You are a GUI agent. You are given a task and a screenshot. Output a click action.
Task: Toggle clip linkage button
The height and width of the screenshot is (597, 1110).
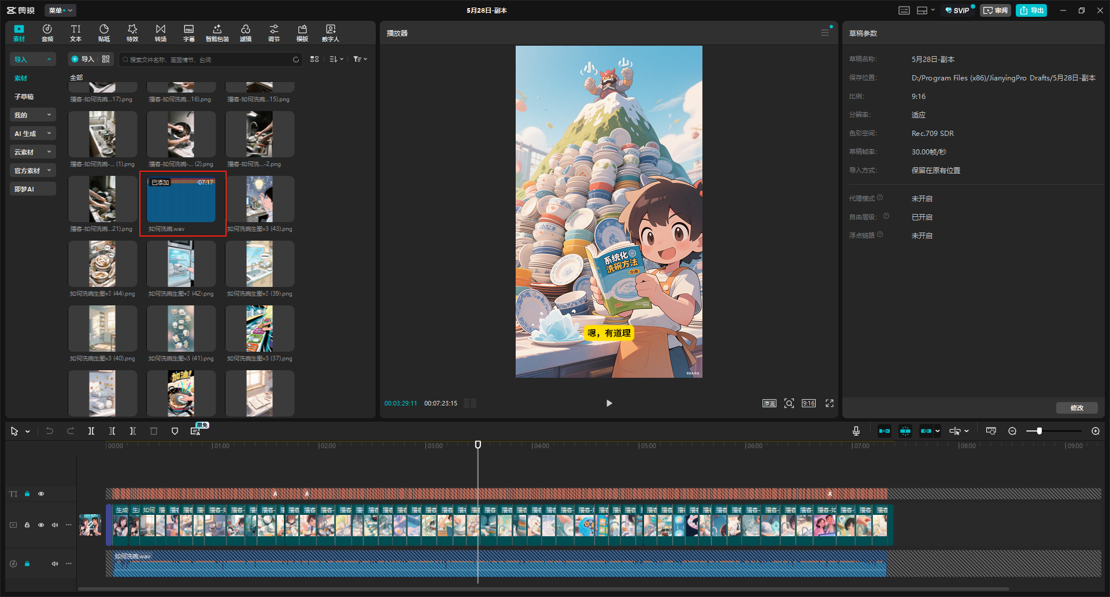coord(926,431)
